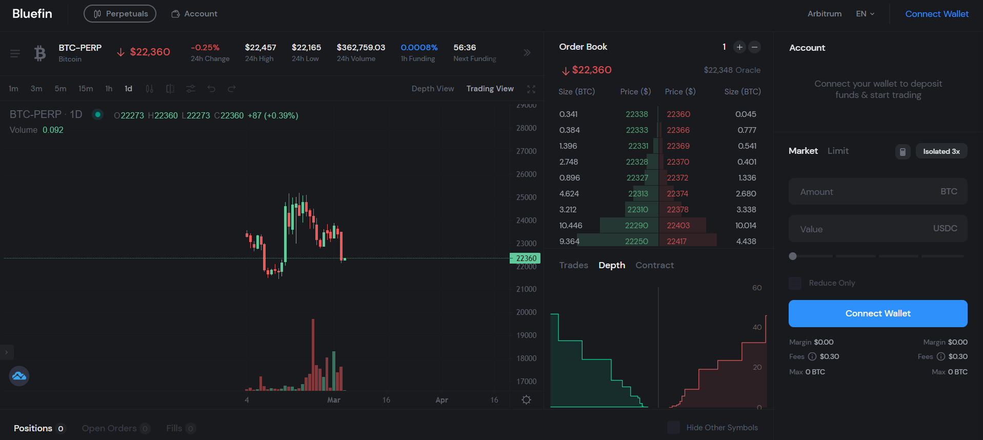Click the Bluefin logo
The width and height of the screenshot is (983, 440).
point(32,14)
